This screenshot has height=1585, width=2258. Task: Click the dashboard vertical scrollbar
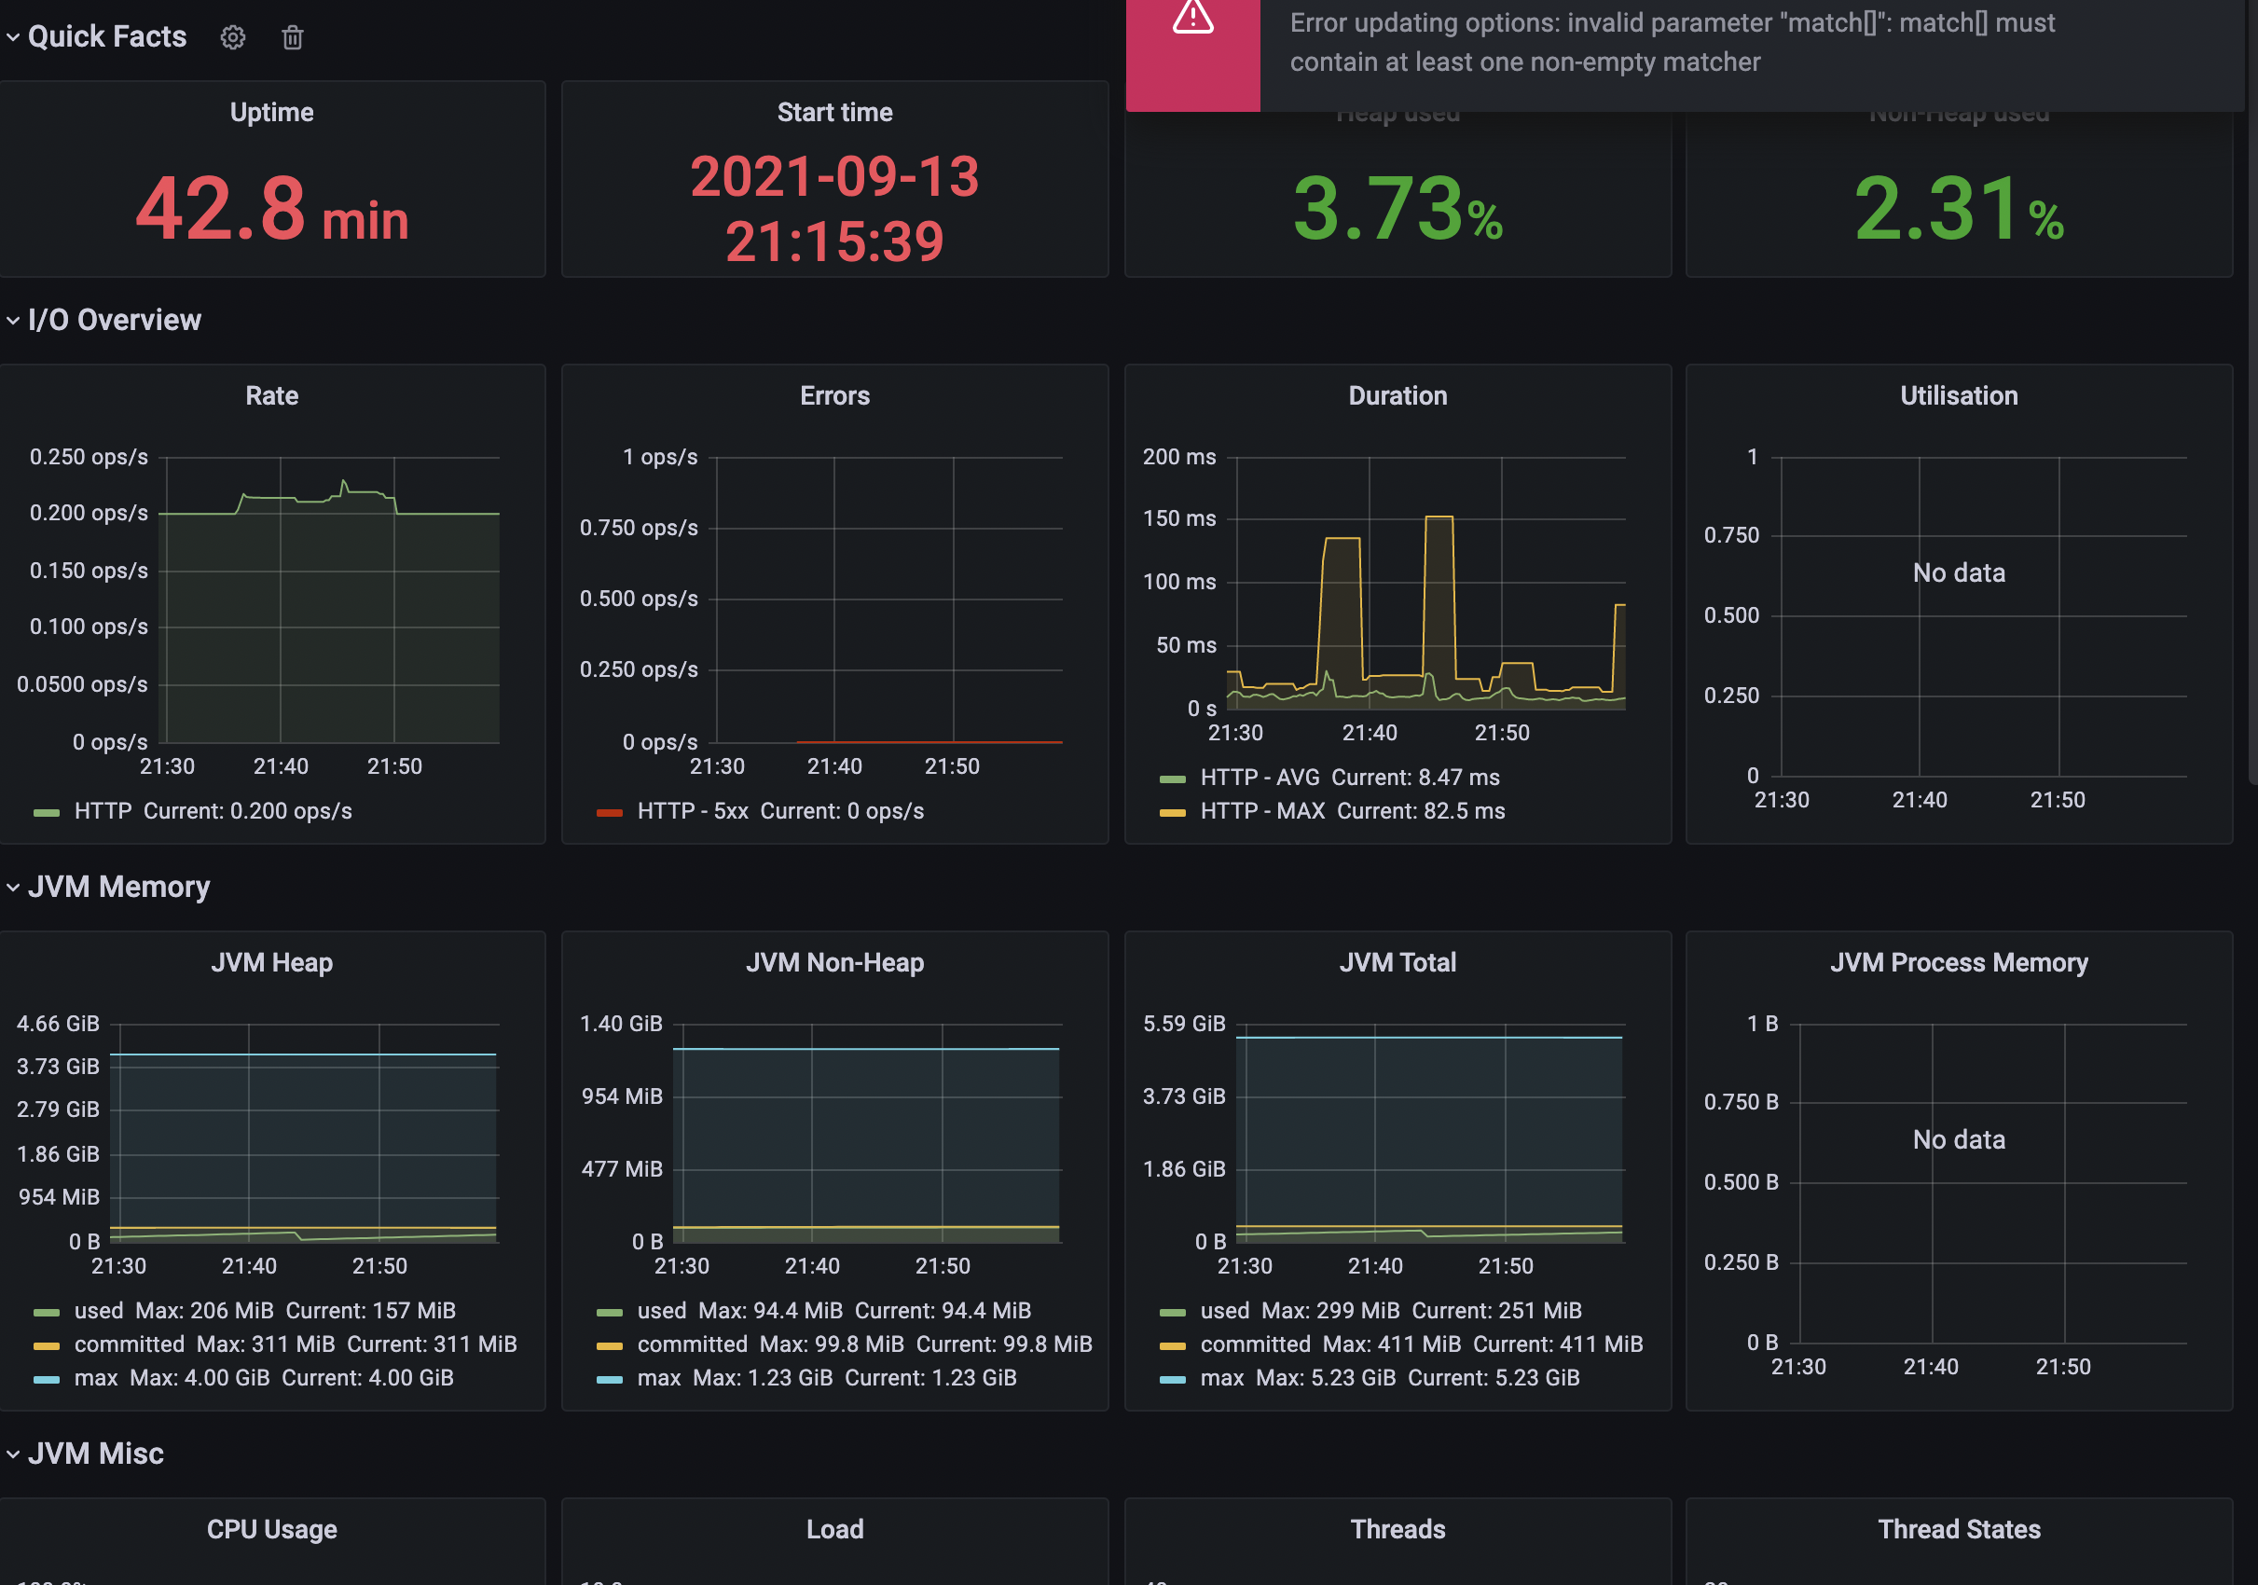(x=2251, y=393)
